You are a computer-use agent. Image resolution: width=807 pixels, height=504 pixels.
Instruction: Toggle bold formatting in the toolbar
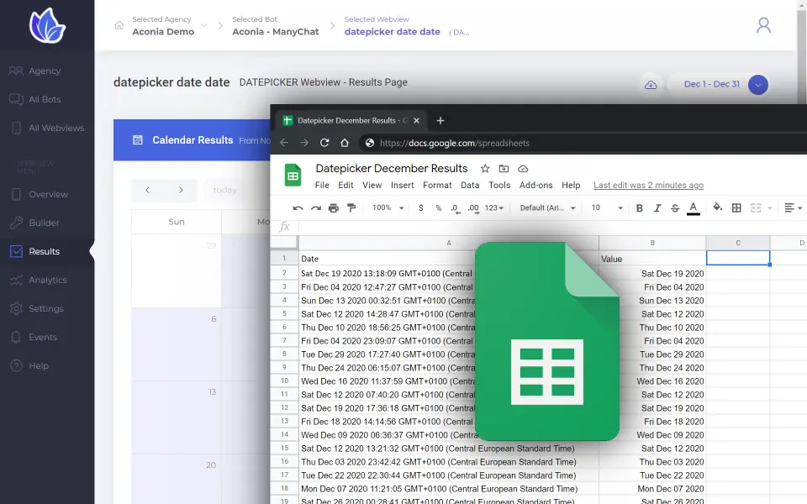(640, 207)
